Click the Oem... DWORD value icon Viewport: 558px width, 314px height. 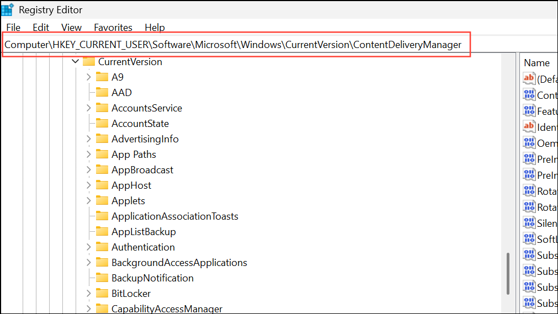[x=529, y=143]
